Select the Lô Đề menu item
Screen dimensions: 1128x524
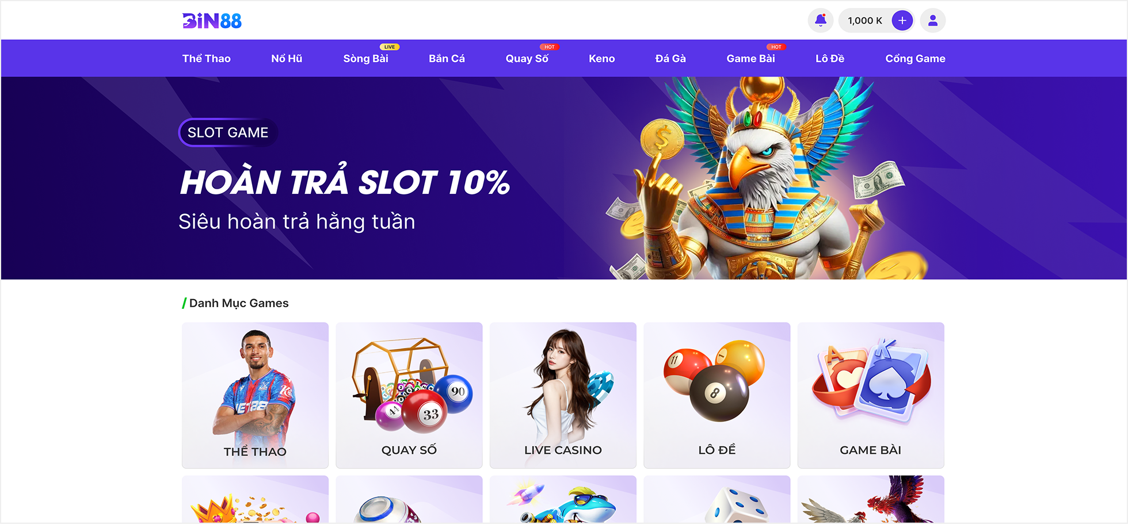point(830,59)
